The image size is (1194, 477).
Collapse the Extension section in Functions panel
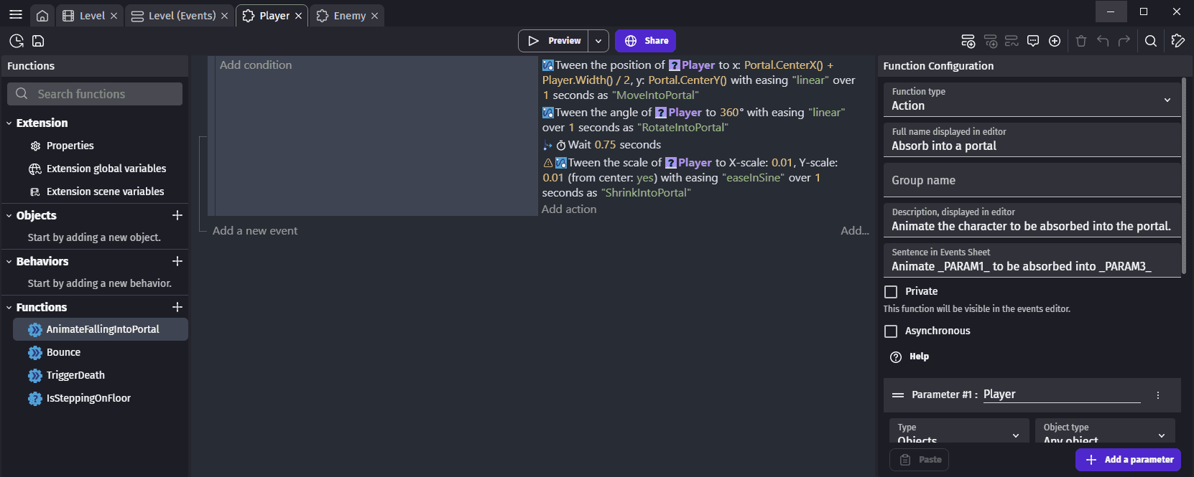(9, 123)
